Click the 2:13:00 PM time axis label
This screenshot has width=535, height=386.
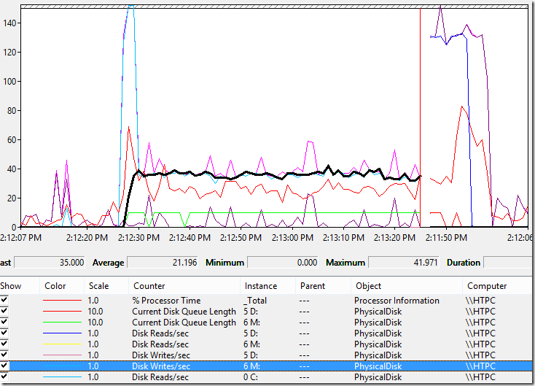point(292,237)
